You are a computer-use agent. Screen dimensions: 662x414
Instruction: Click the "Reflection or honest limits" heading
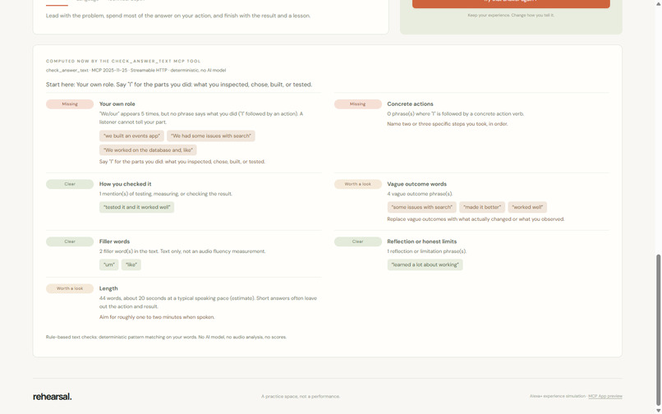click(422, 241)
